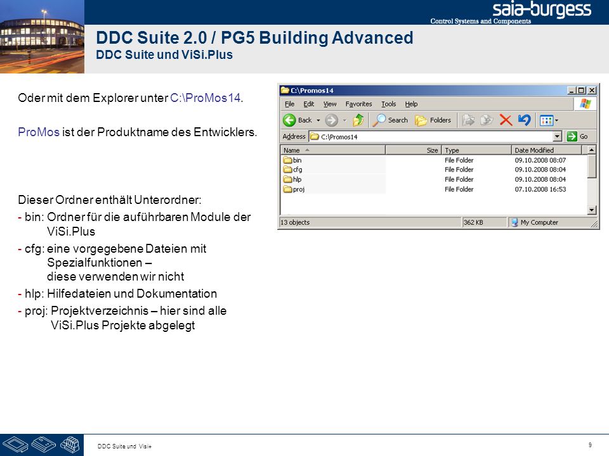Click the C:\ProMos14 blue path text
Viewport: 609px width, 456px height.
(x=206, y=98)
